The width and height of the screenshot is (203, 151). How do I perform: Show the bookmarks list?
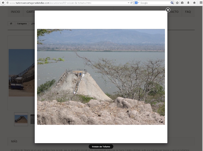[x=182, y=3]
